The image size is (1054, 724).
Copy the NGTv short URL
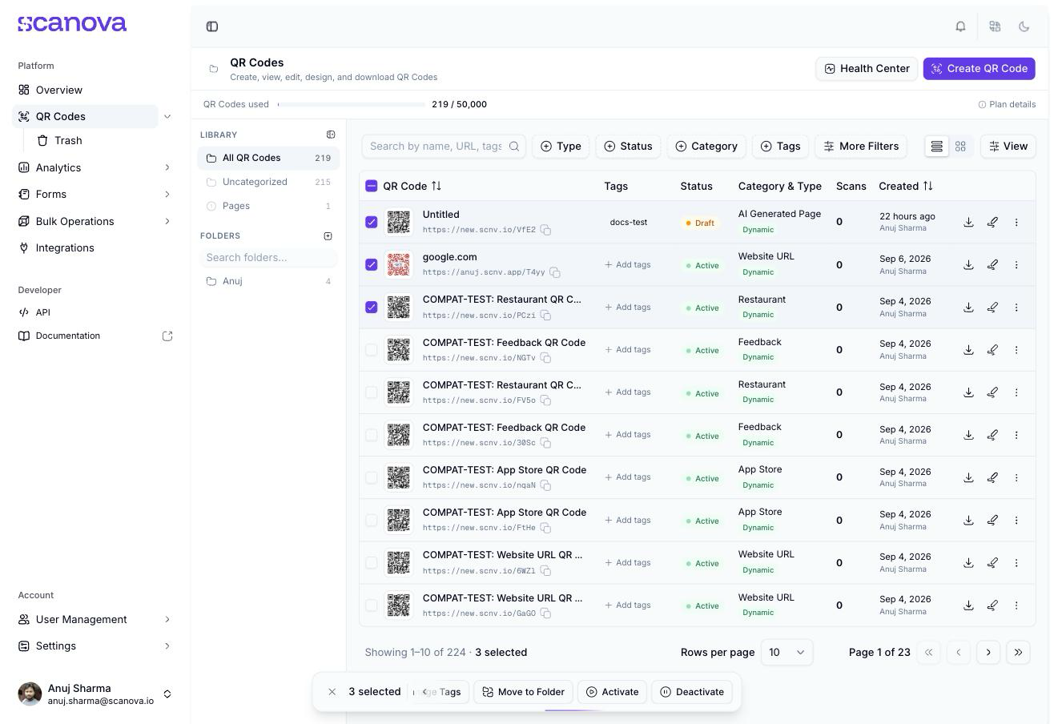545,358
